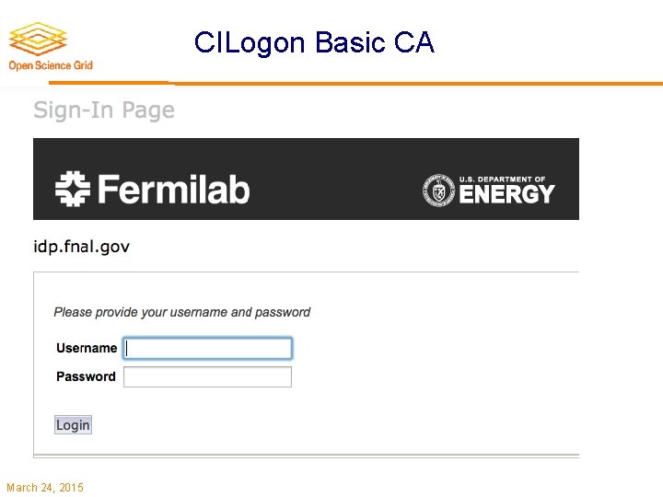Click the "Open Science Grid" text label
This screenshot has width=663, height=497.
coord(51,65)
